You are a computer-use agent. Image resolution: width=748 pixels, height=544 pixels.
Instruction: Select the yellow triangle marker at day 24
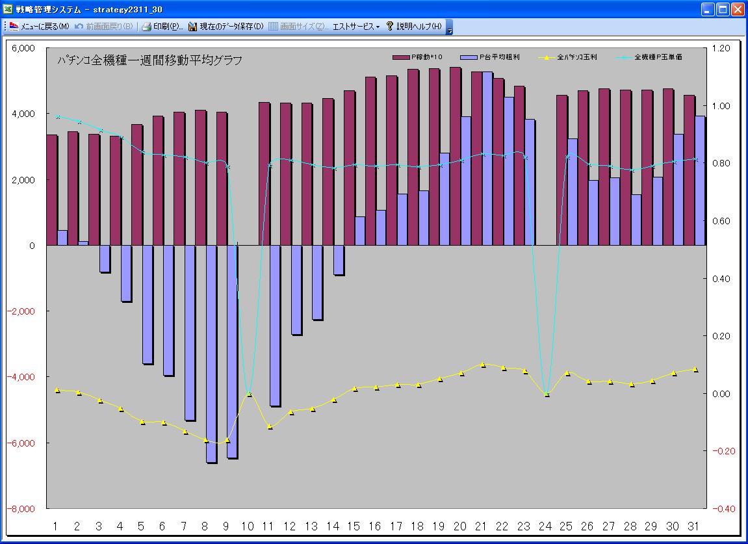click(547, 394)
